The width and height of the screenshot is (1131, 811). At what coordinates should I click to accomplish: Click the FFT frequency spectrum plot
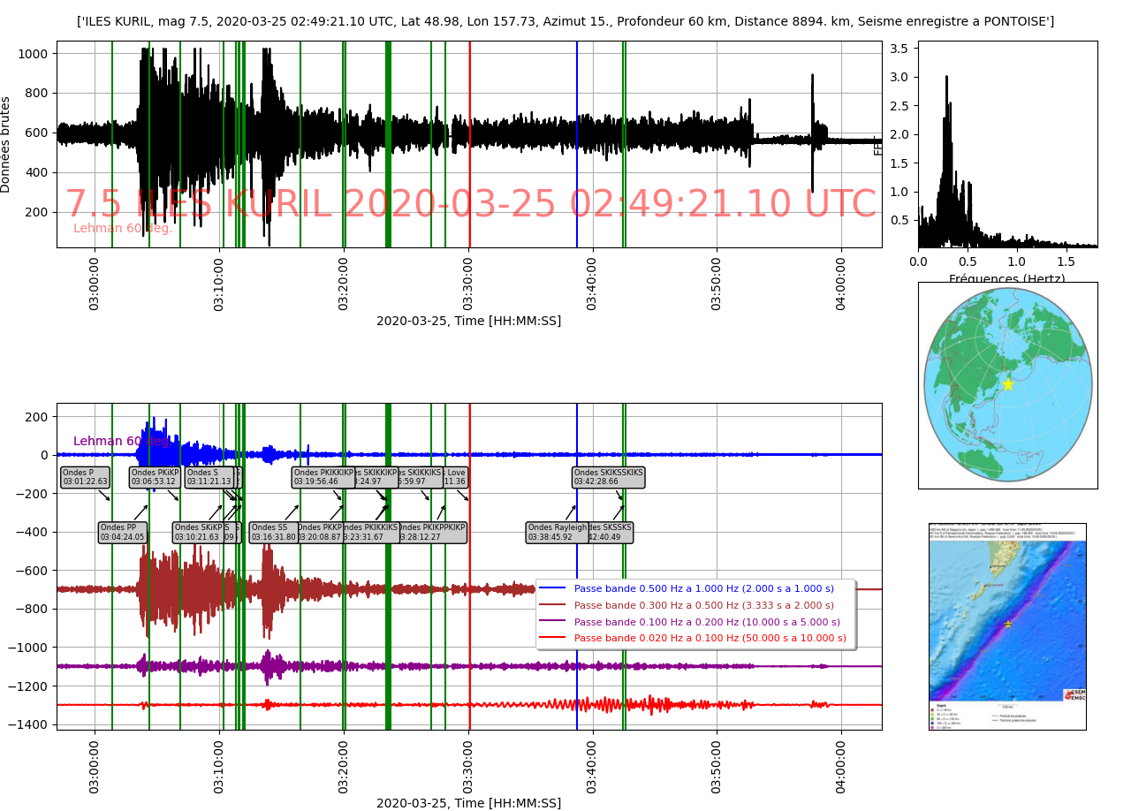1007,144
